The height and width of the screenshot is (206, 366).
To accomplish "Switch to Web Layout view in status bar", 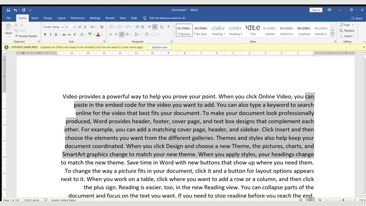I will (320, 200).
